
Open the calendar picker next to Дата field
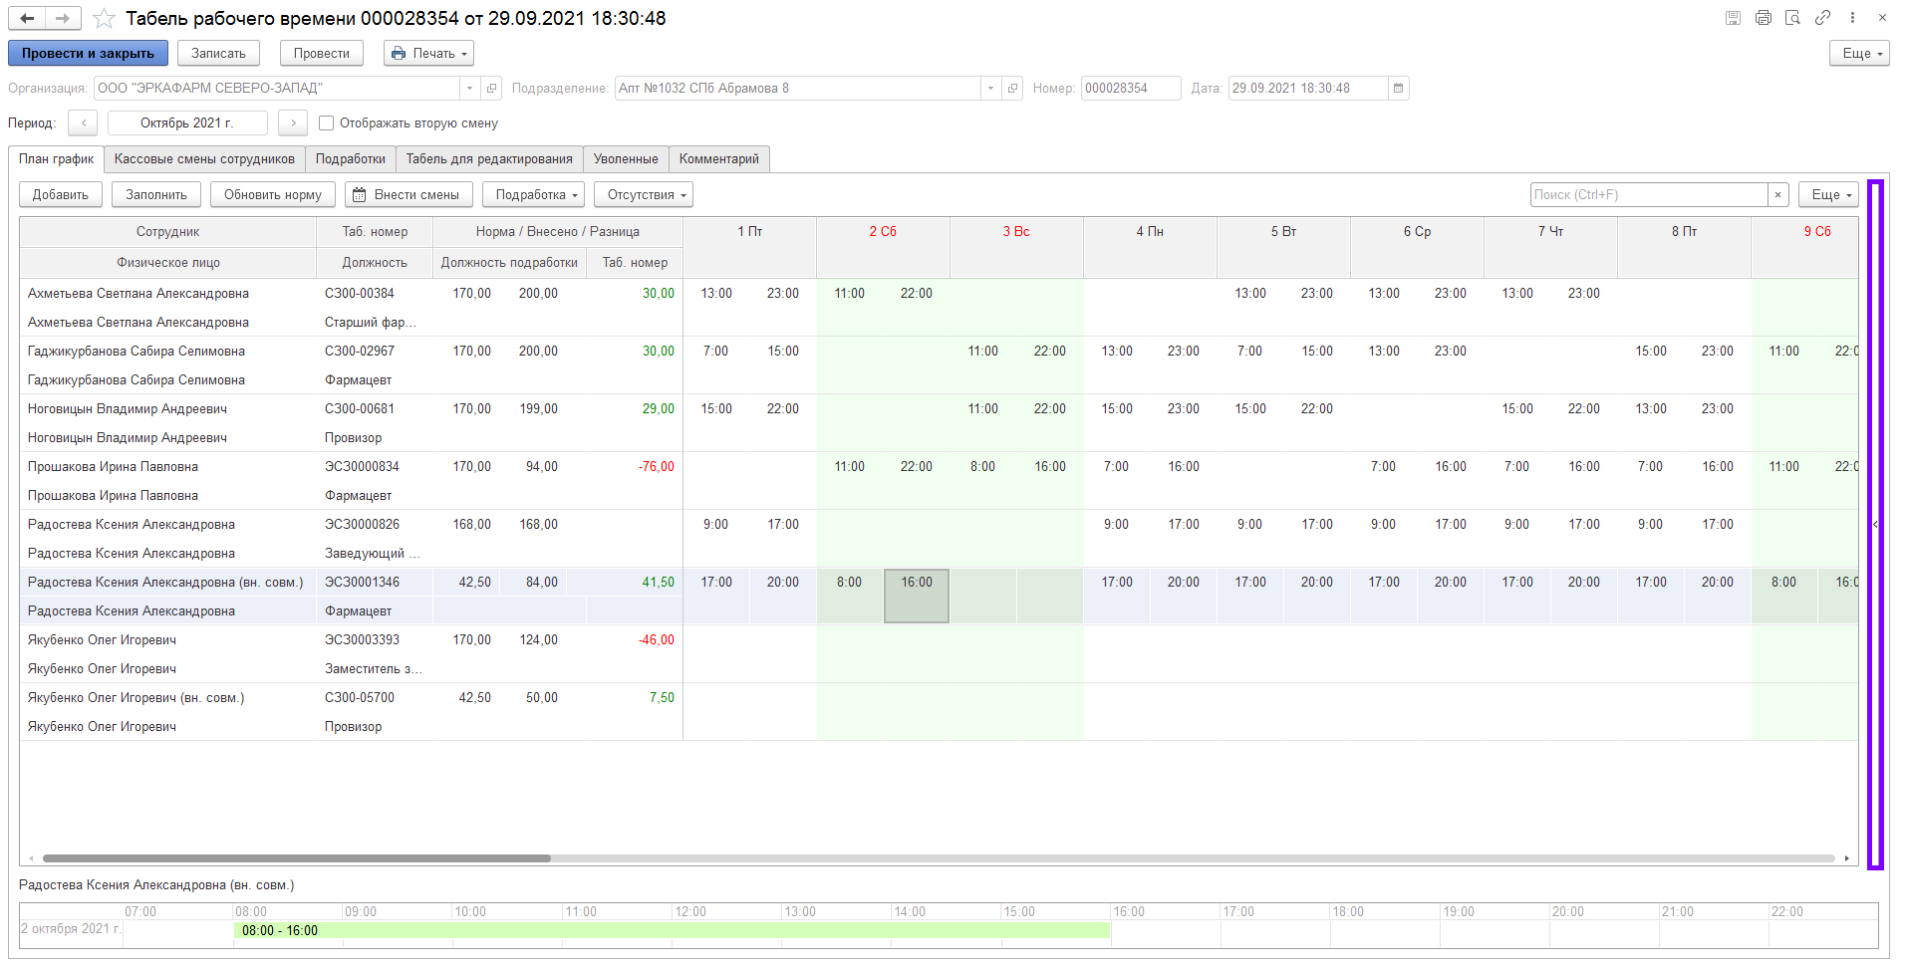tap(1398, 89)
